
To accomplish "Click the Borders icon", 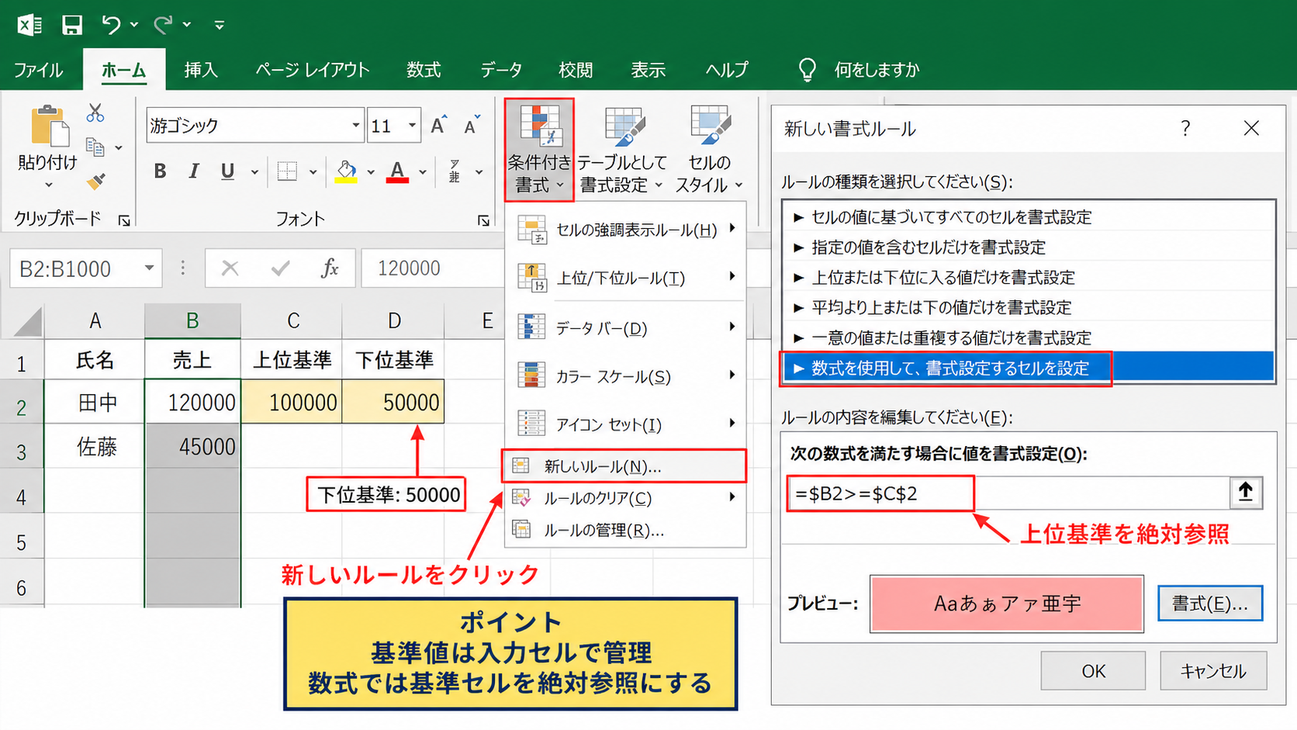I will pyautogui.click(x=287, y=171).
